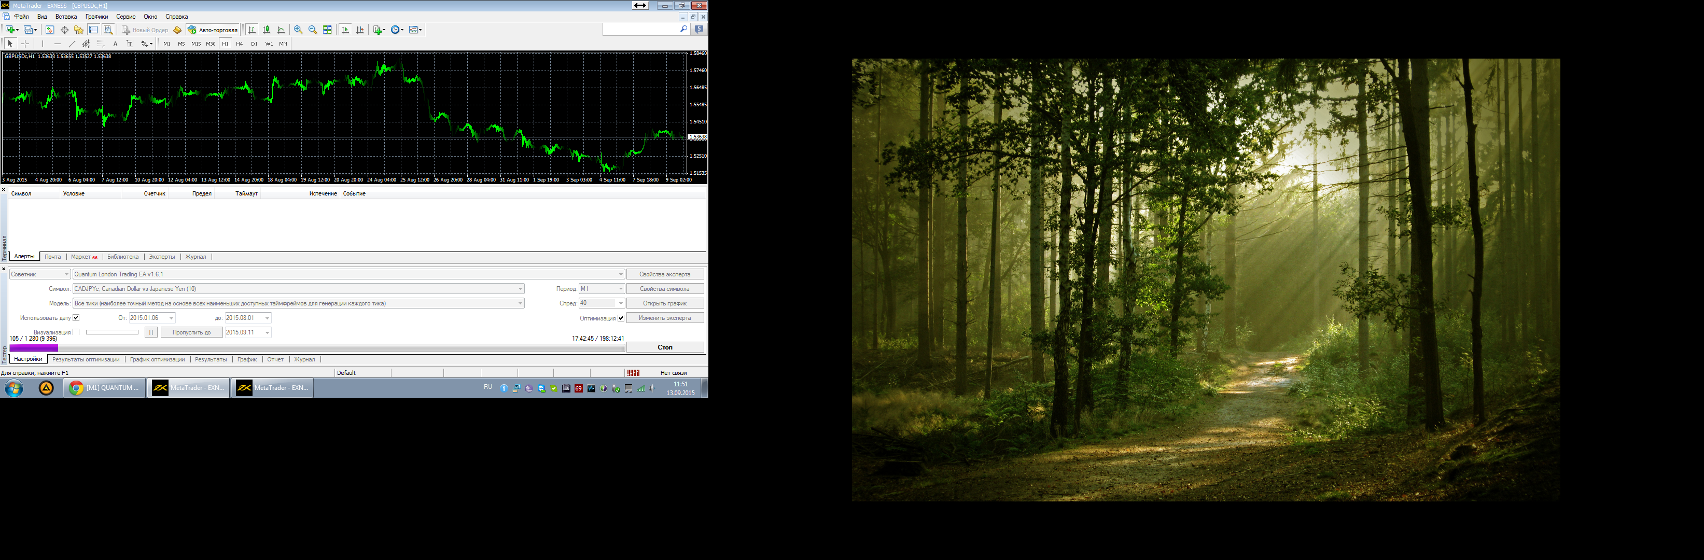Draw a horizontal line tool
Image resolution: width=1704 pixels, height=560 pixels.
[x=58, y=44]
